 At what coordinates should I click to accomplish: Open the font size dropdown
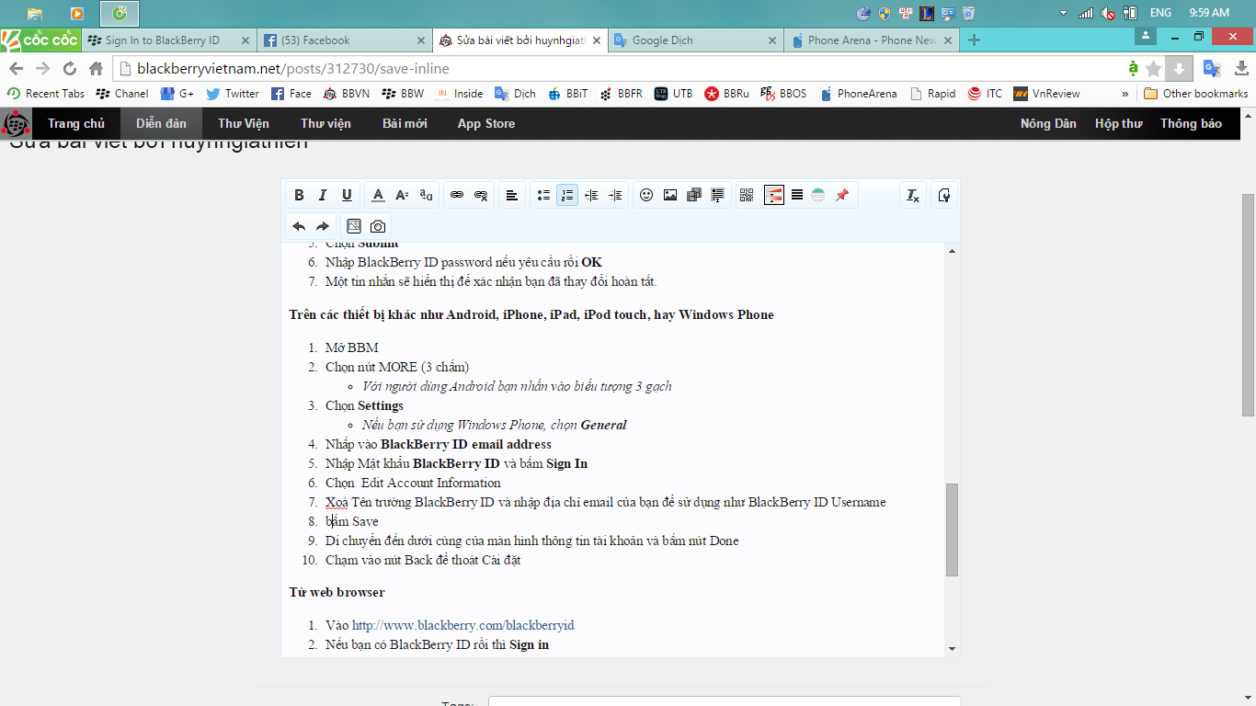(x=402, y=195)
